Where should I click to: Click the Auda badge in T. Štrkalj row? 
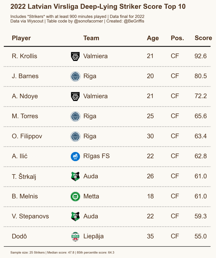coord(75,176)
